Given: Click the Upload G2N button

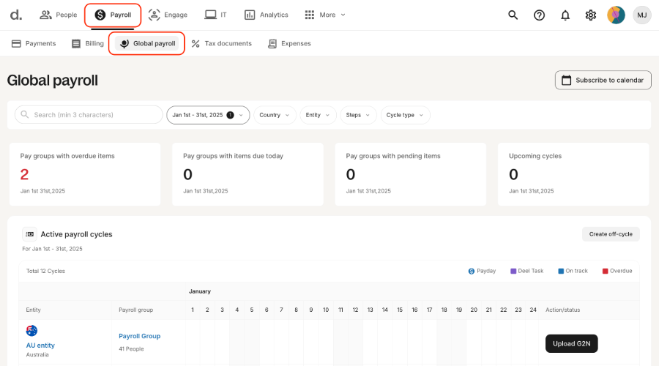Looking at the screenshot, I should 571,343.
